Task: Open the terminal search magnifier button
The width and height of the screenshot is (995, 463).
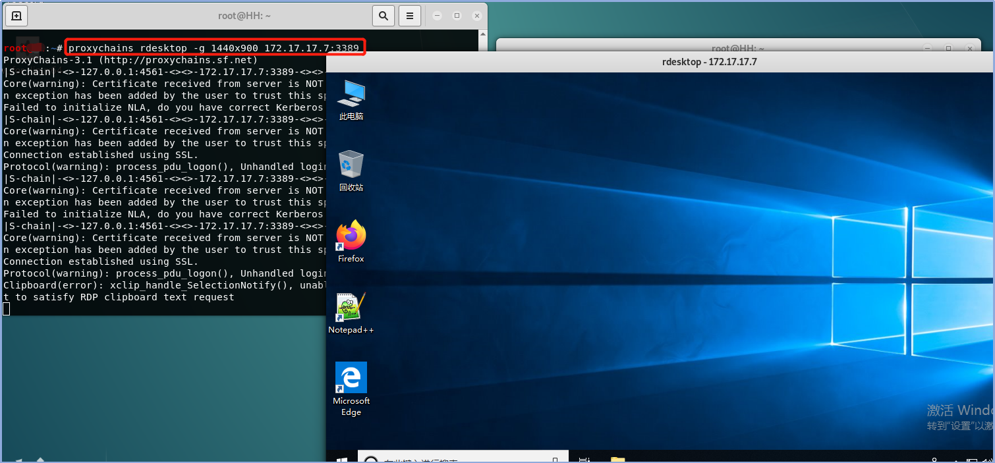Action: coord(383,15)
